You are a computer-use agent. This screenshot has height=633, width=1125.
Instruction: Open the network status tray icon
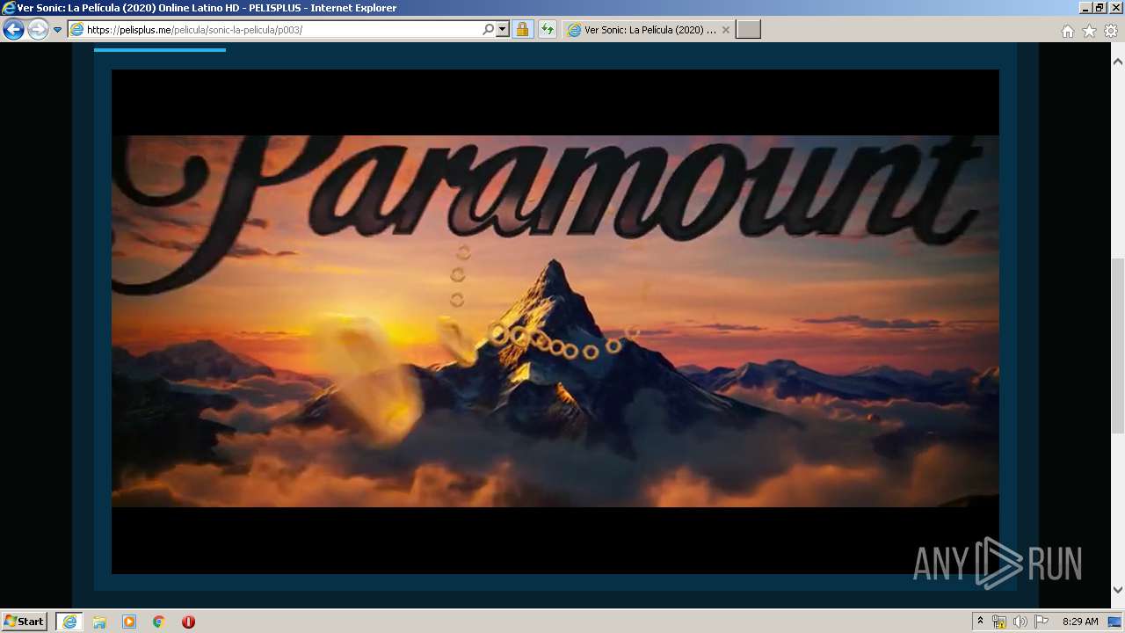[999, 622]
